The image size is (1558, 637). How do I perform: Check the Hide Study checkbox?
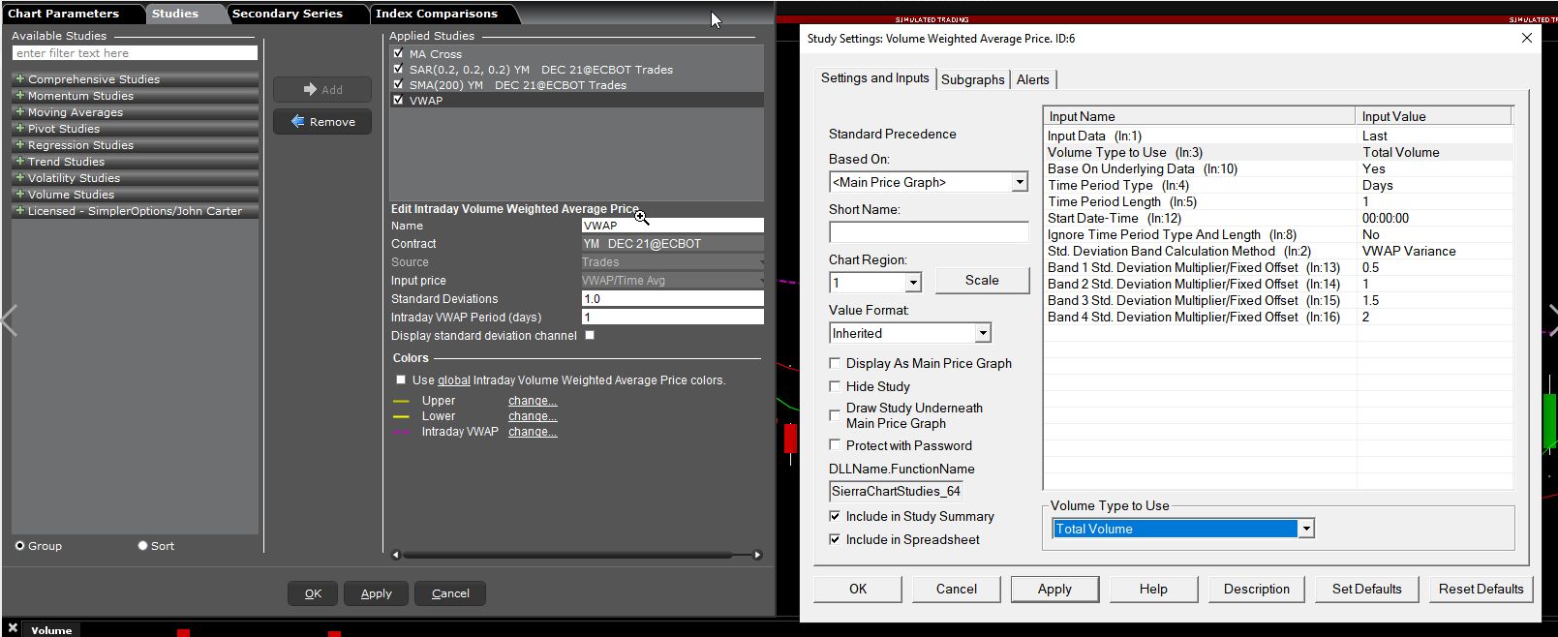(x=835, y=386)
